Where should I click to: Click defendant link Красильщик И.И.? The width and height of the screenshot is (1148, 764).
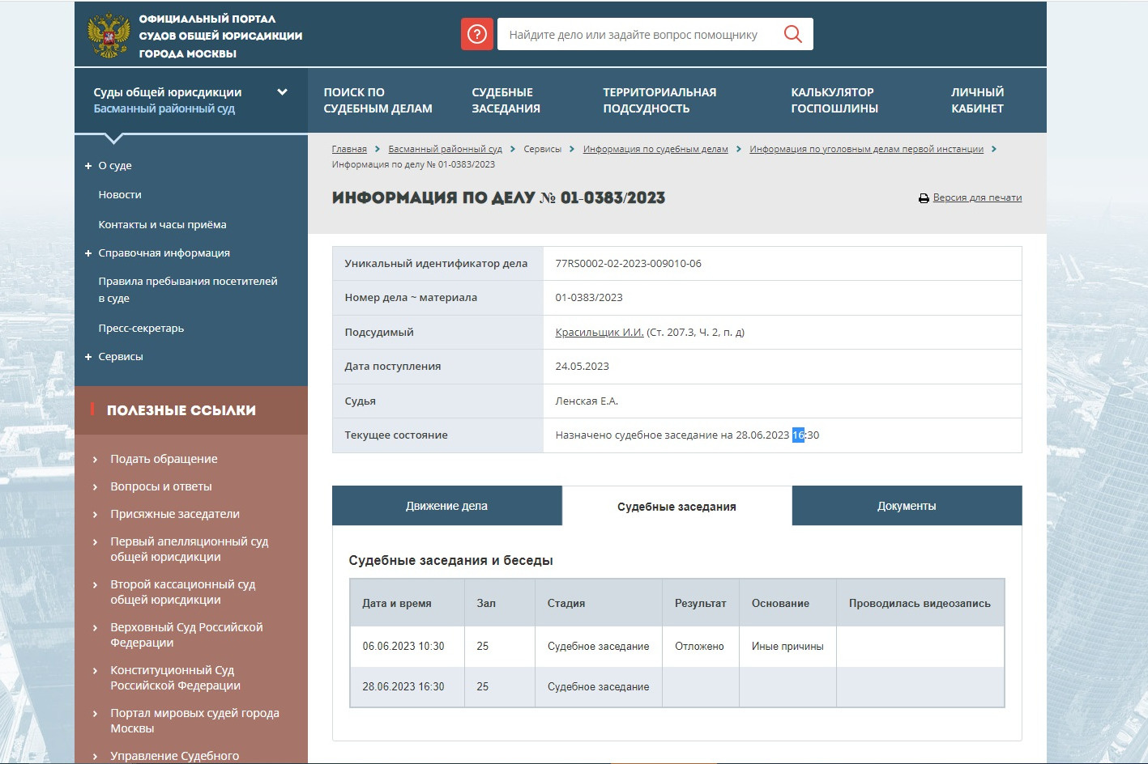click(600, 332)
